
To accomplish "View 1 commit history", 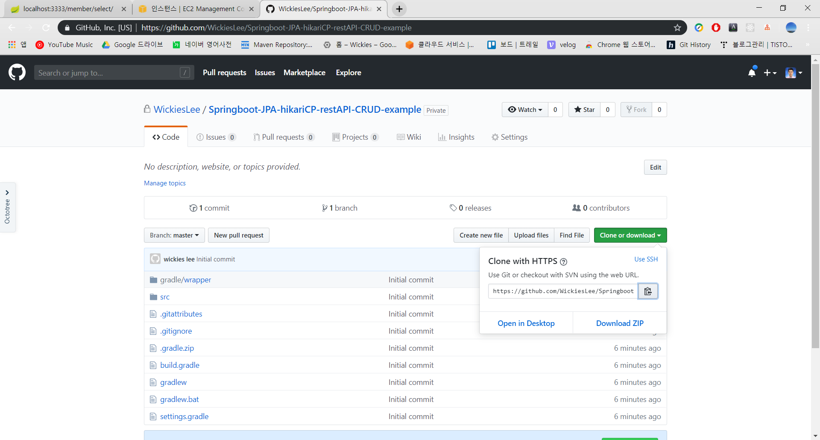I will [209, 208].
